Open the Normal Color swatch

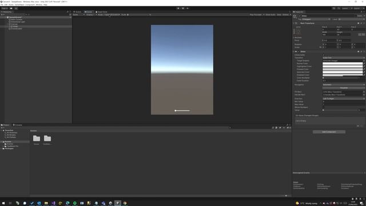(343, 64)
